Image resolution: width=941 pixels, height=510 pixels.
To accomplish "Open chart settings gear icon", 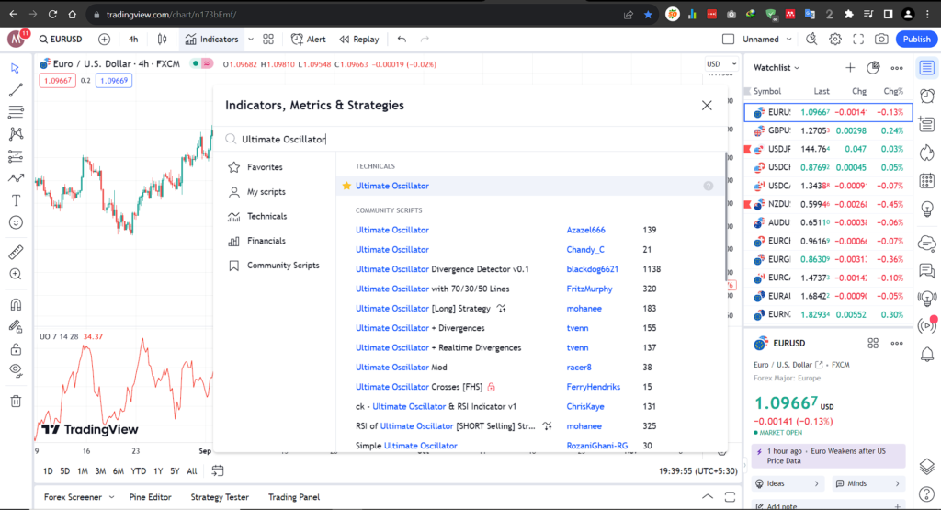I will [834, 40].
